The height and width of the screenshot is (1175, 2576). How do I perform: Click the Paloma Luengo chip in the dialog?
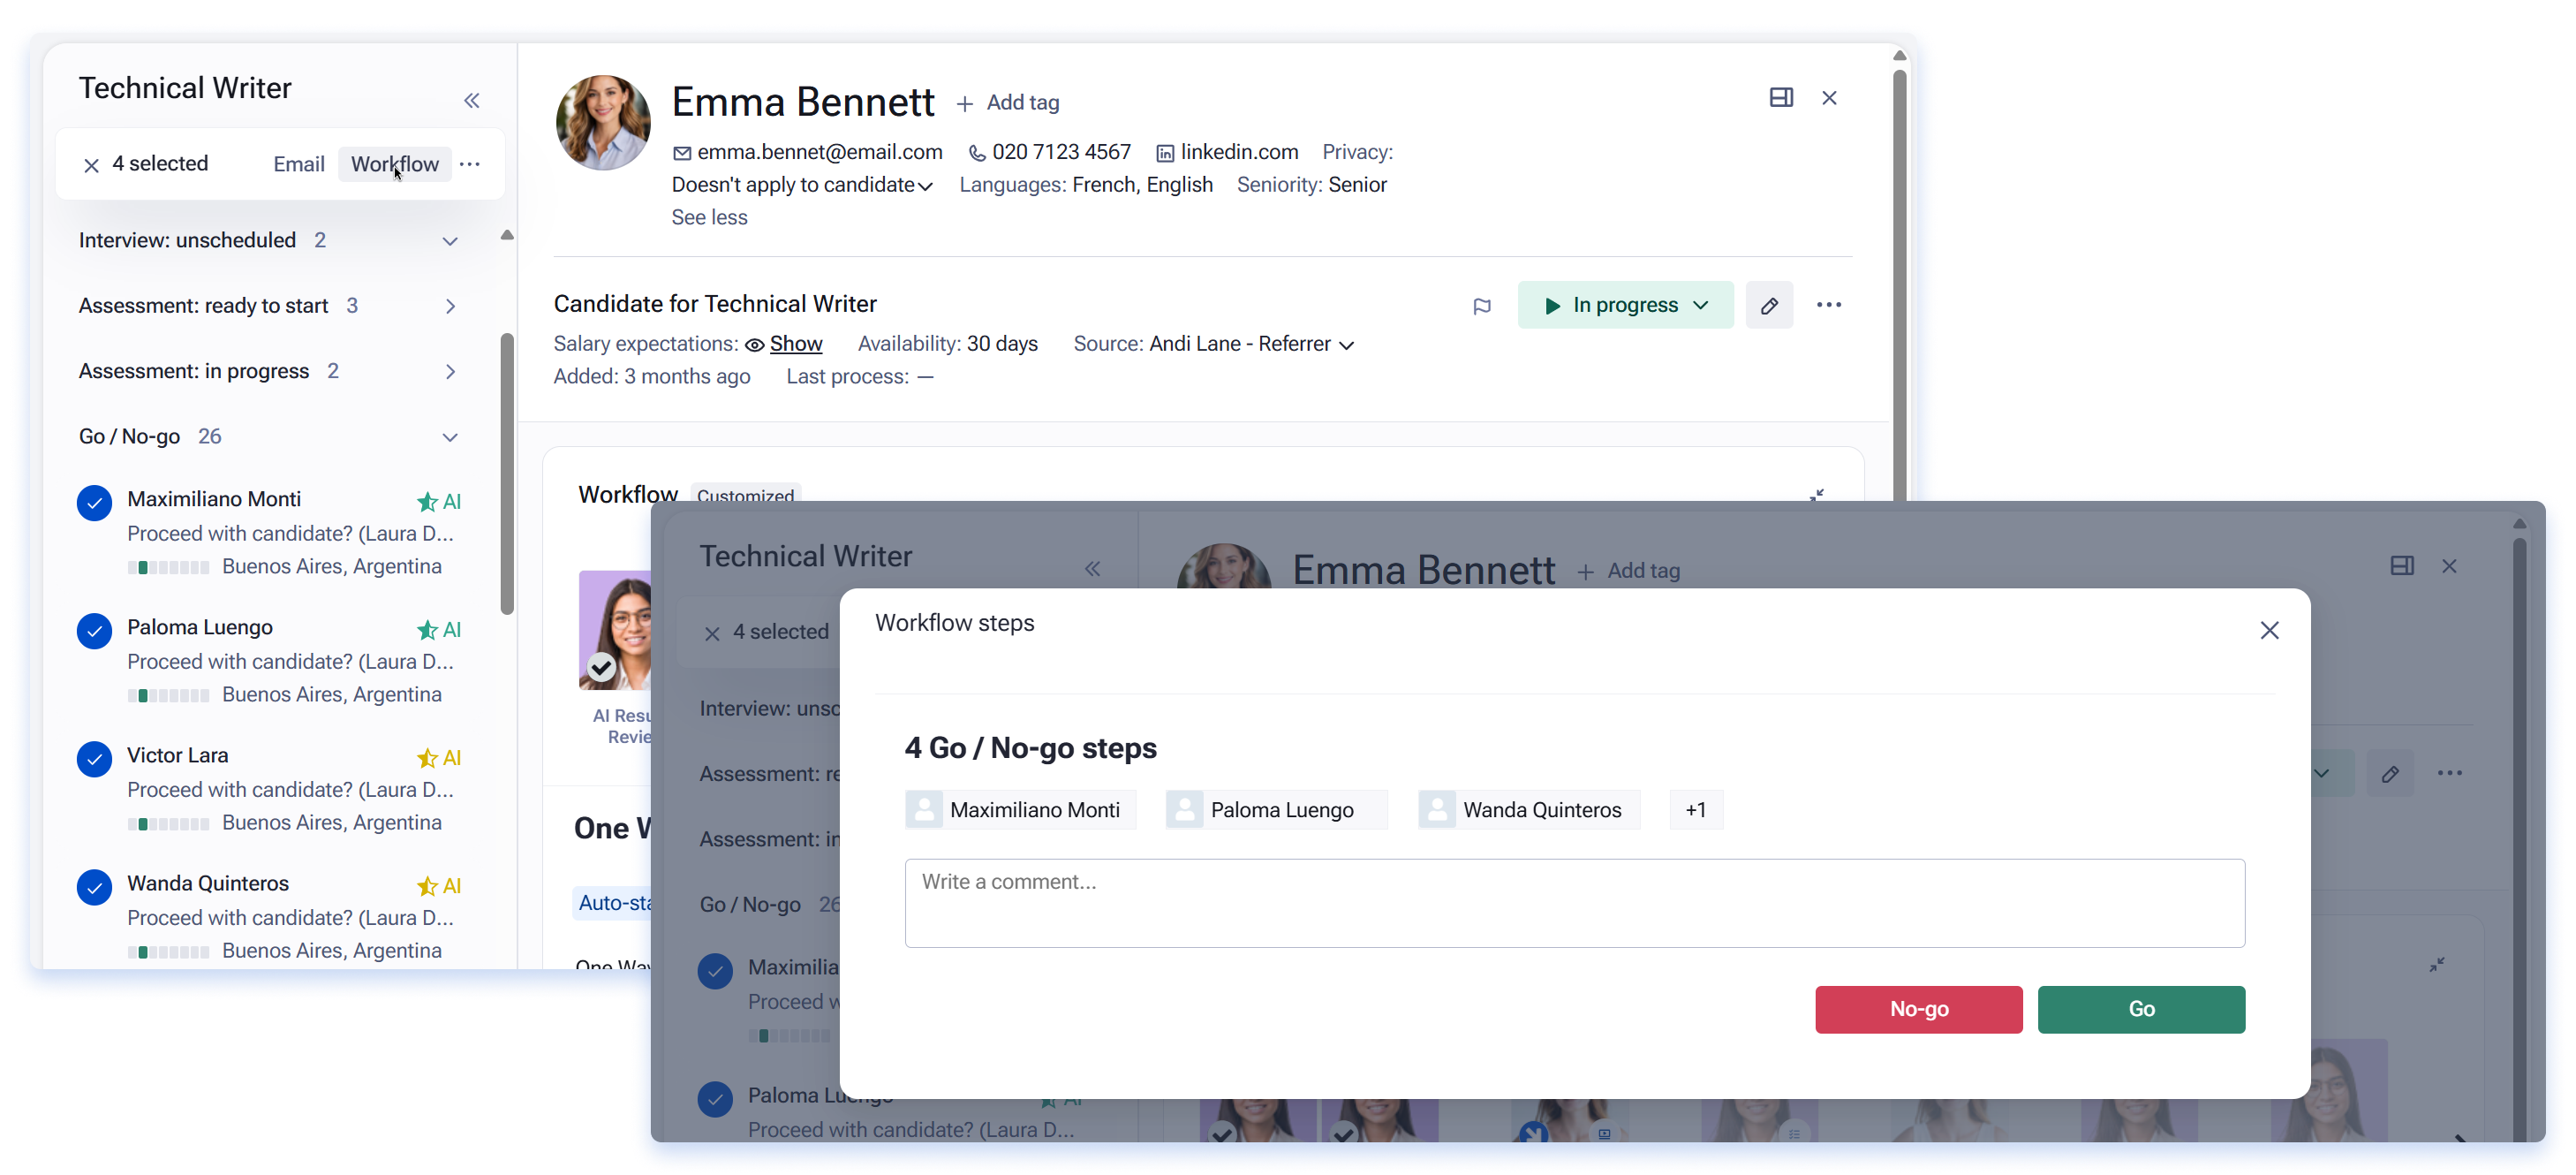[1276, 809]
